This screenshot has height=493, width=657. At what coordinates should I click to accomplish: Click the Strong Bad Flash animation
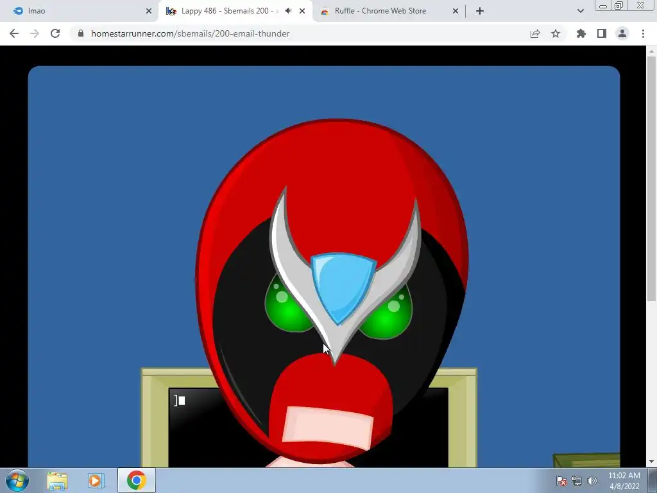323,266
